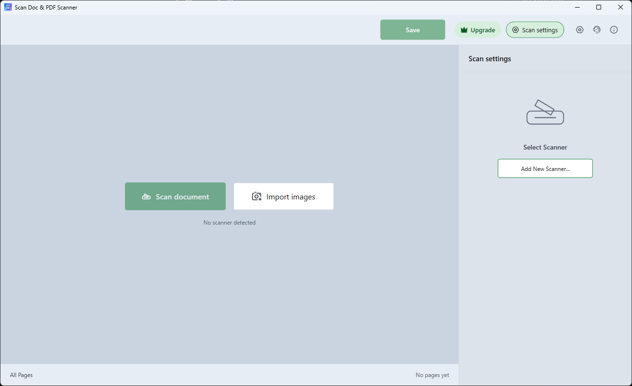Click the scanner illustration above Select Scanner
This screenshot has height=386, width=632.
tap(545, 112)
